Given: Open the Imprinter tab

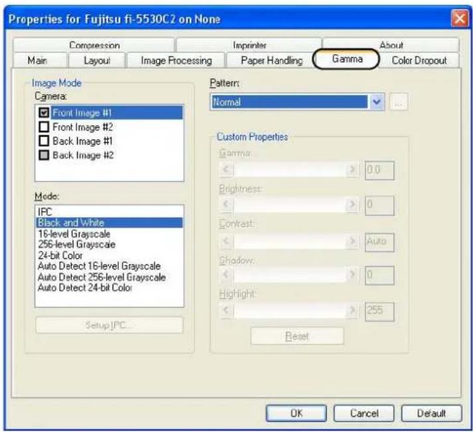Looking at the screenshot, I should pos(249,45).
